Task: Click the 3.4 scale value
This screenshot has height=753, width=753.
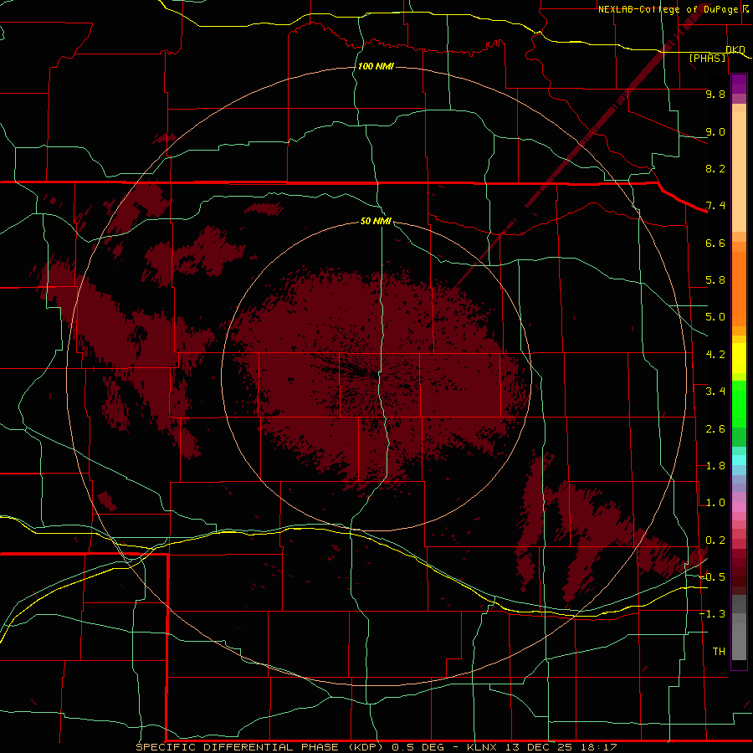Action: pos(715,392)
